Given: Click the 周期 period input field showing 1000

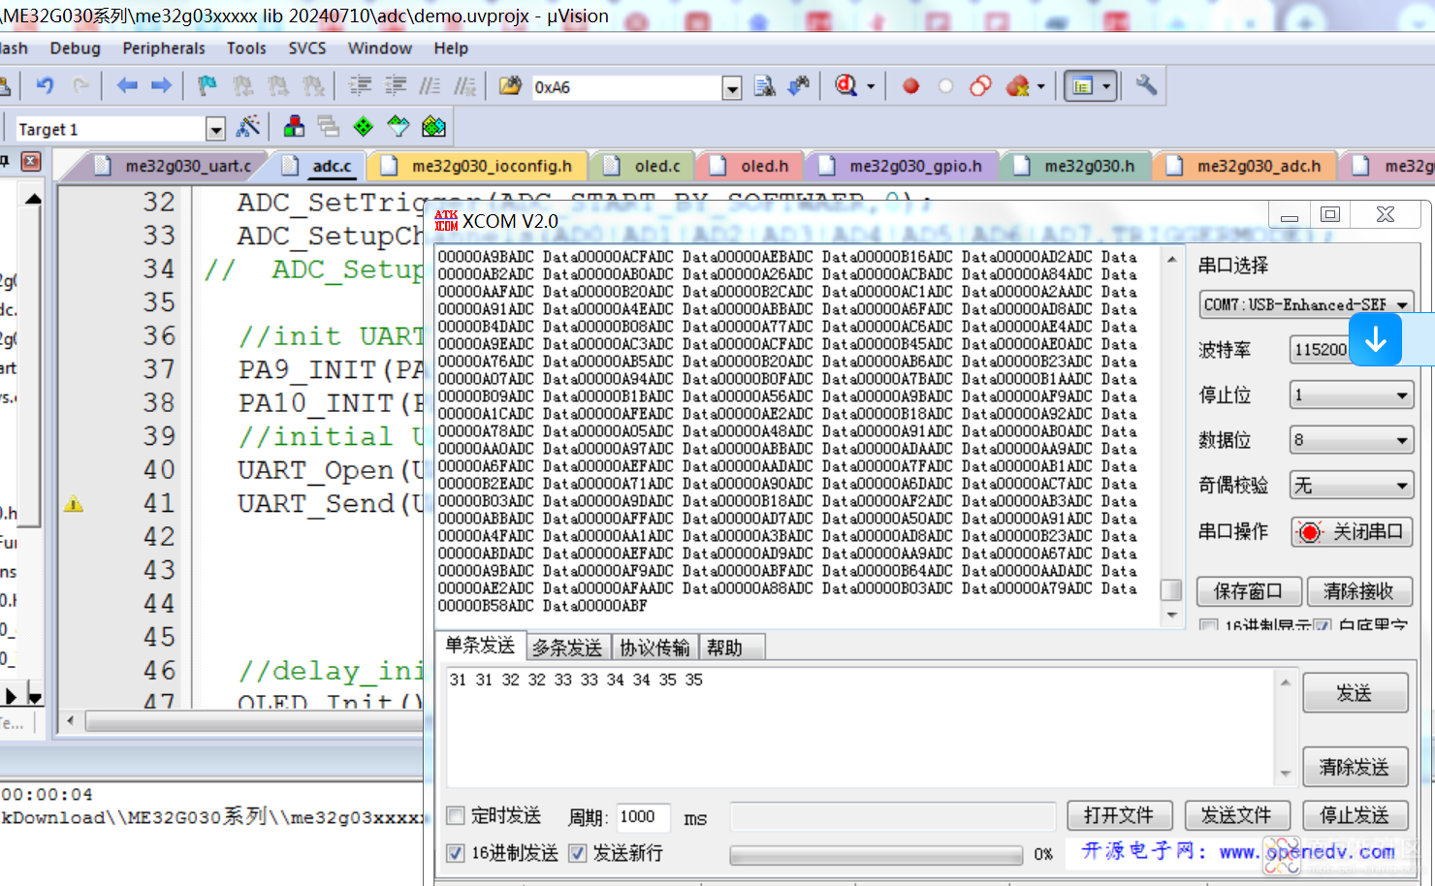Looking at the screenshot, I should (x=643, y=816).
